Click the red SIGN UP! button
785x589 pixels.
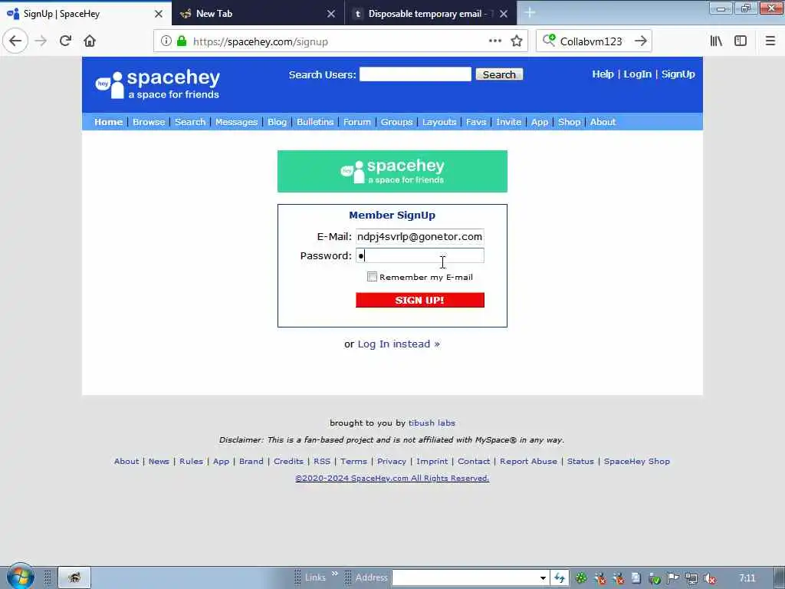click(x=419, y=300)
